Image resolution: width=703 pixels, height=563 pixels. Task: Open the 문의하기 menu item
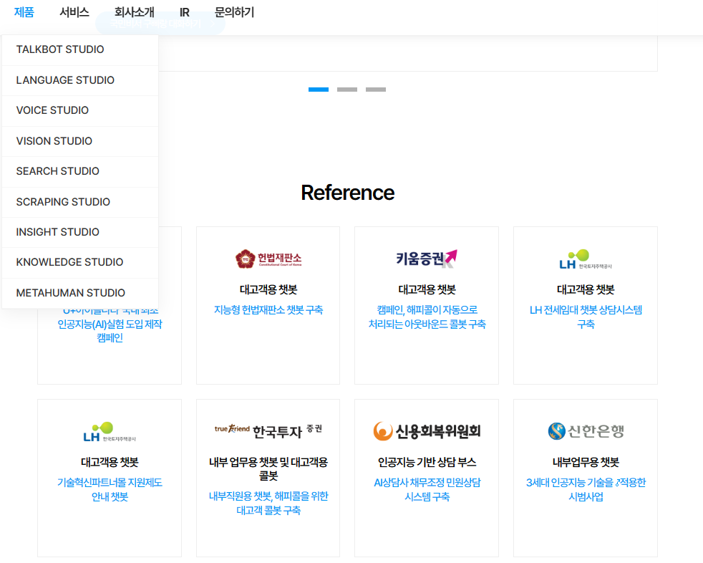pos(234,12)
